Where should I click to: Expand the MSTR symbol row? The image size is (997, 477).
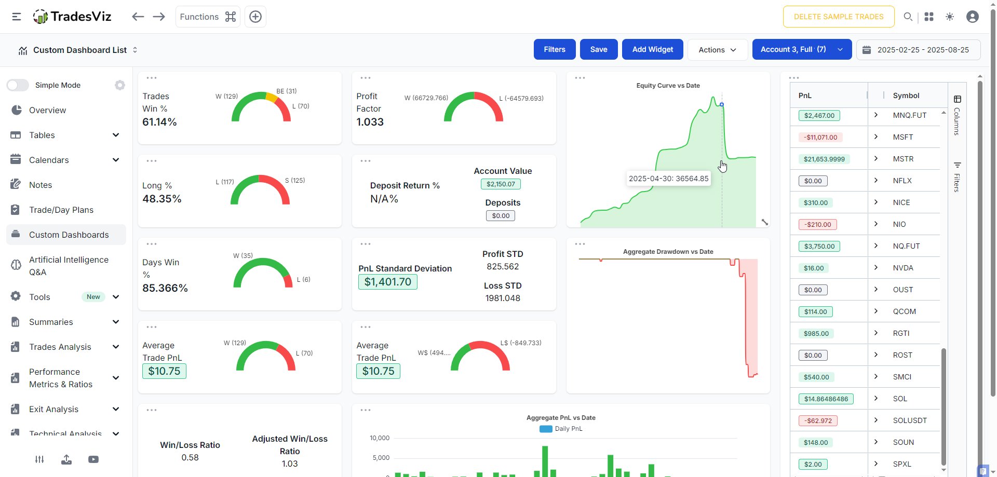(x=876, y=159)
